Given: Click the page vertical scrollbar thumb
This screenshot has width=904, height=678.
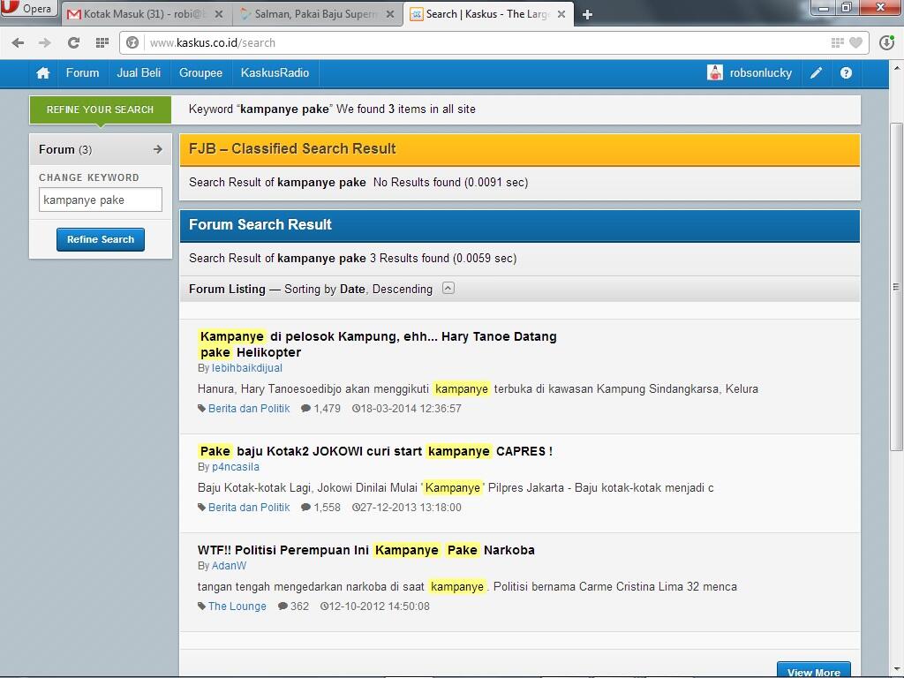Looking at the screenshot, I should pos(896,287).
